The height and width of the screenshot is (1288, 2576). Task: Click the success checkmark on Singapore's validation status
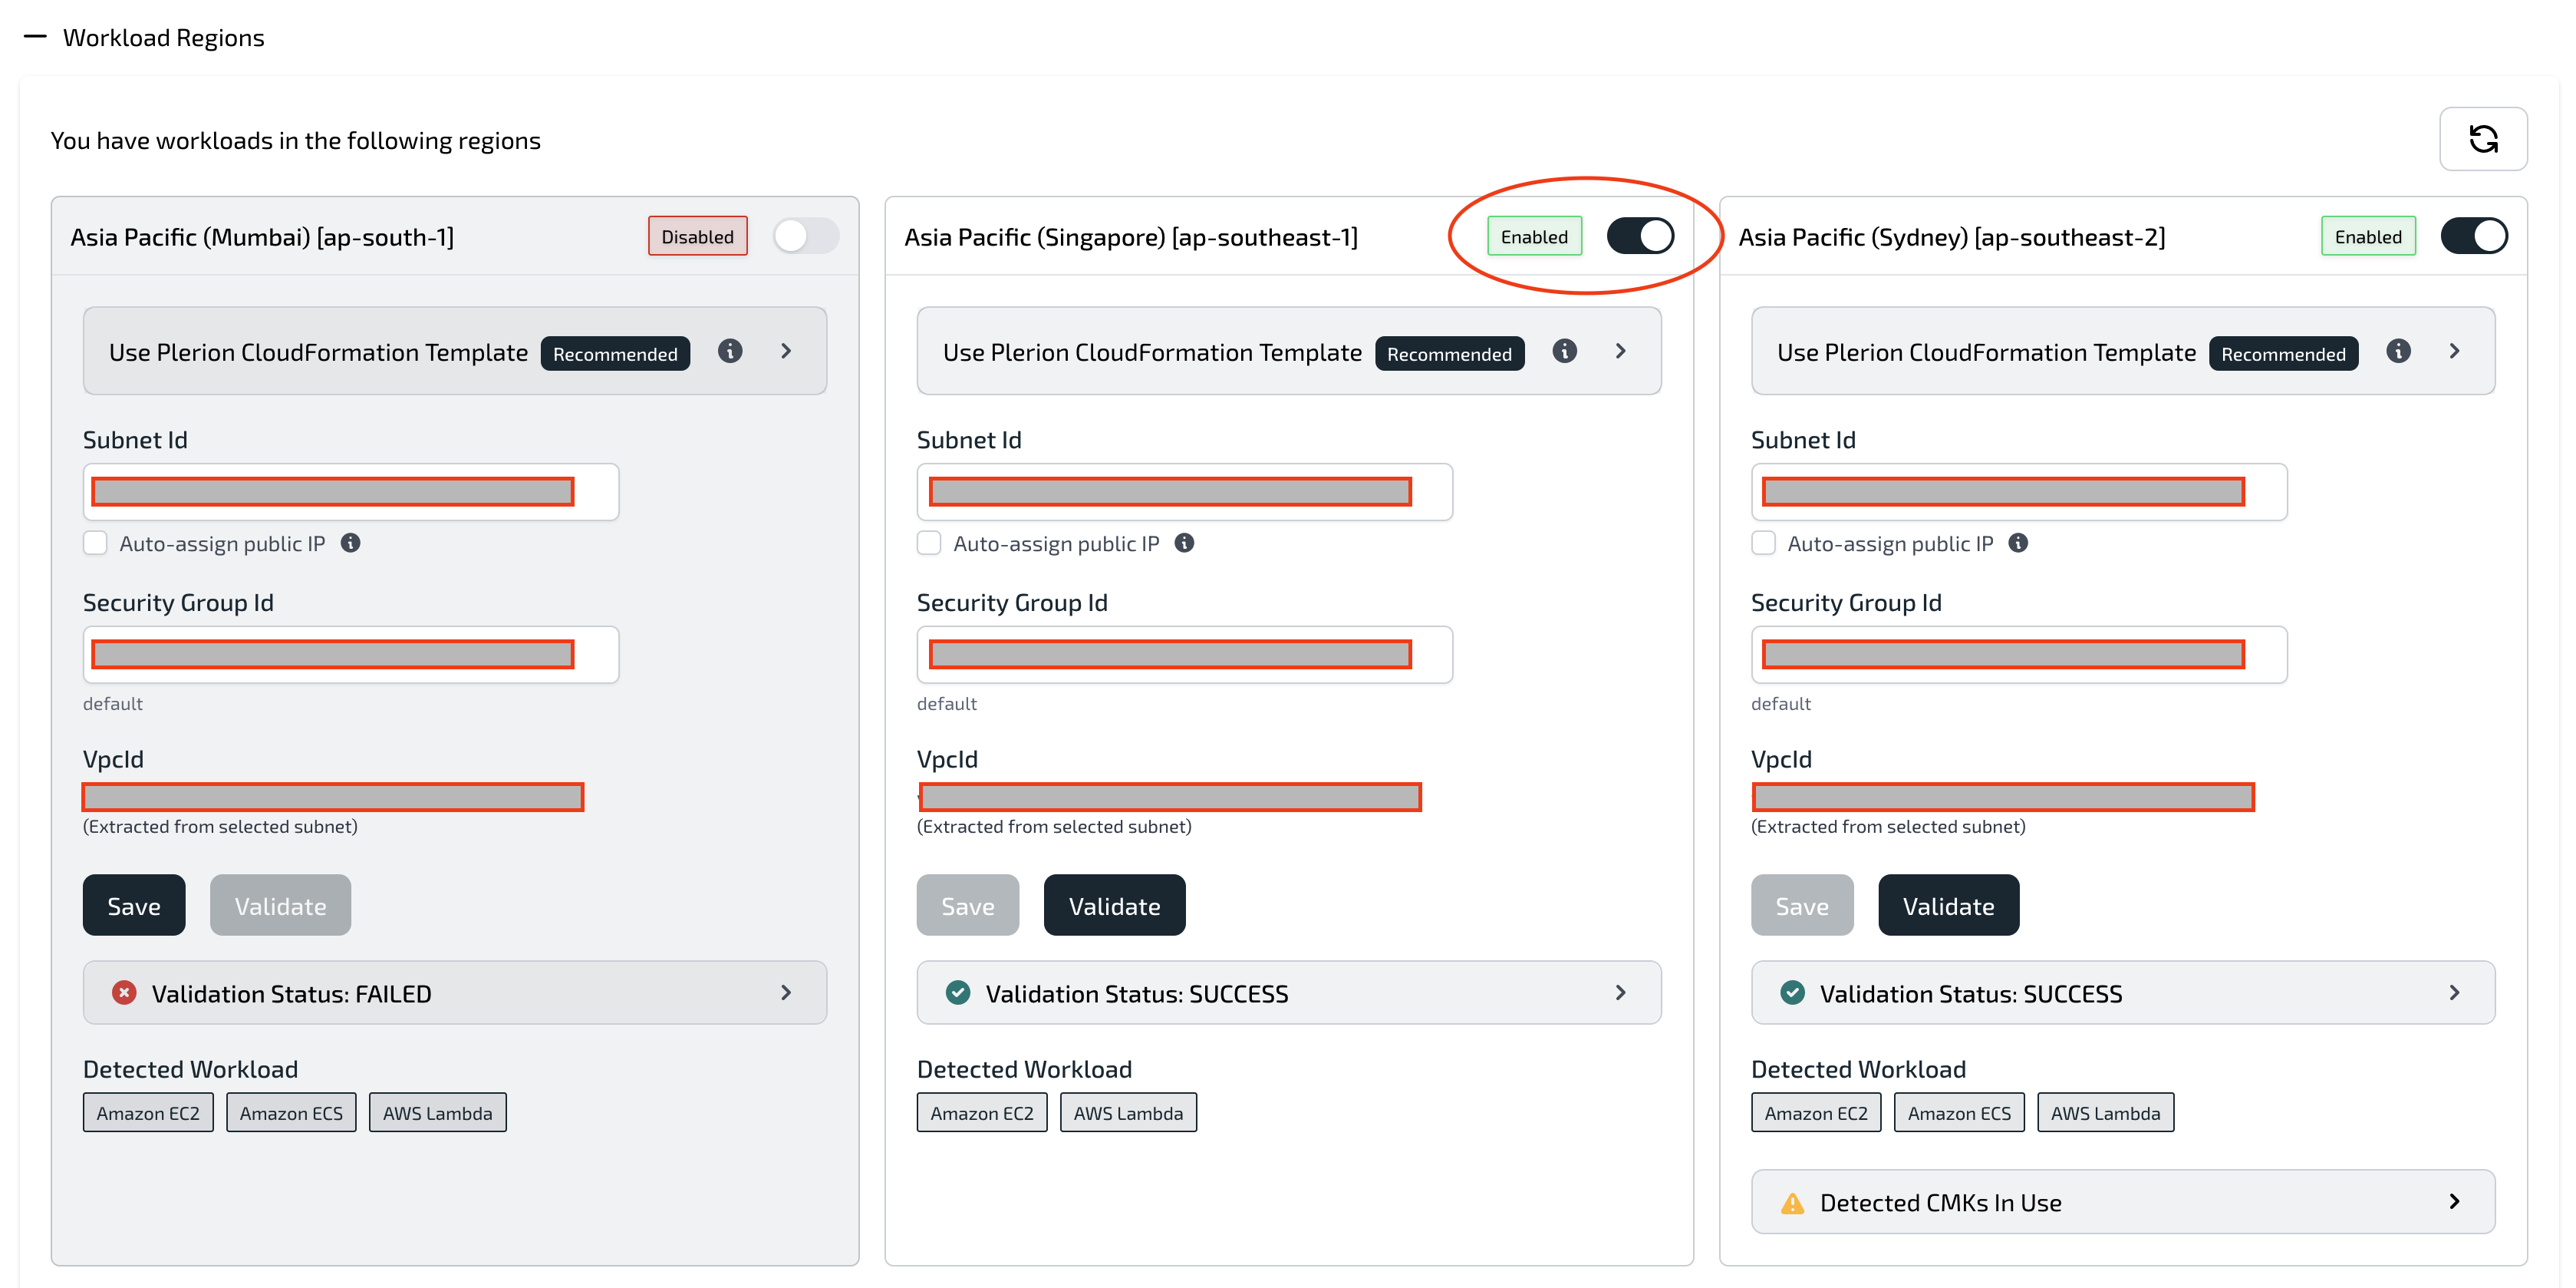pyautogui.click(x=958, y=992)
